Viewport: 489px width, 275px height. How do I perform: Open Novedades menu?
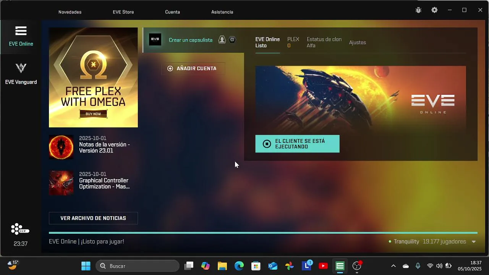tap(70, 12)
